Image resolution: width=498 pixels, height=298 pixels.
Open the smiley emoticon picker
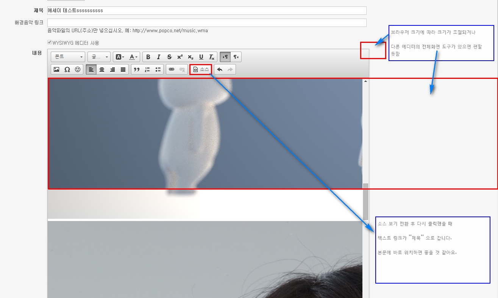coord(78,69)
